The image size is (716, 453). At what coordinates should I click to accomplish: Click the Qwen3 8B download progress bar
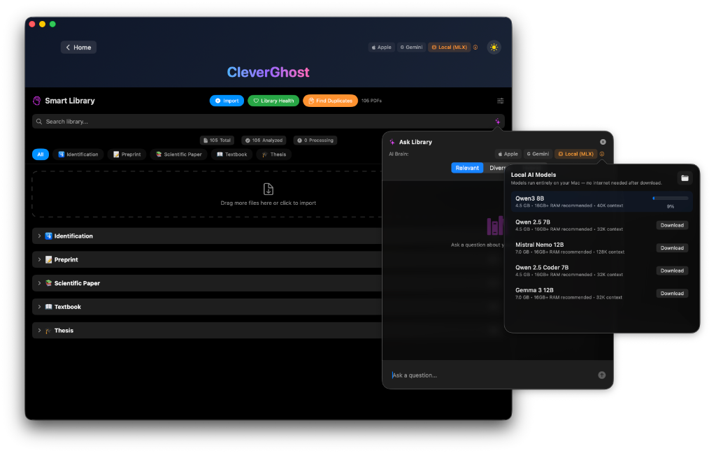[671, 199]
